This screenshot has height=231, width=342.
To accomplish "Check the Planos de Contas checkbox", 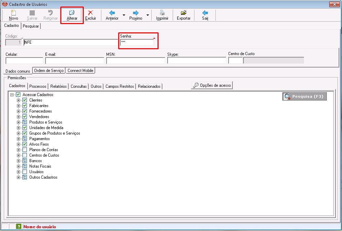I will click(24, 150).
